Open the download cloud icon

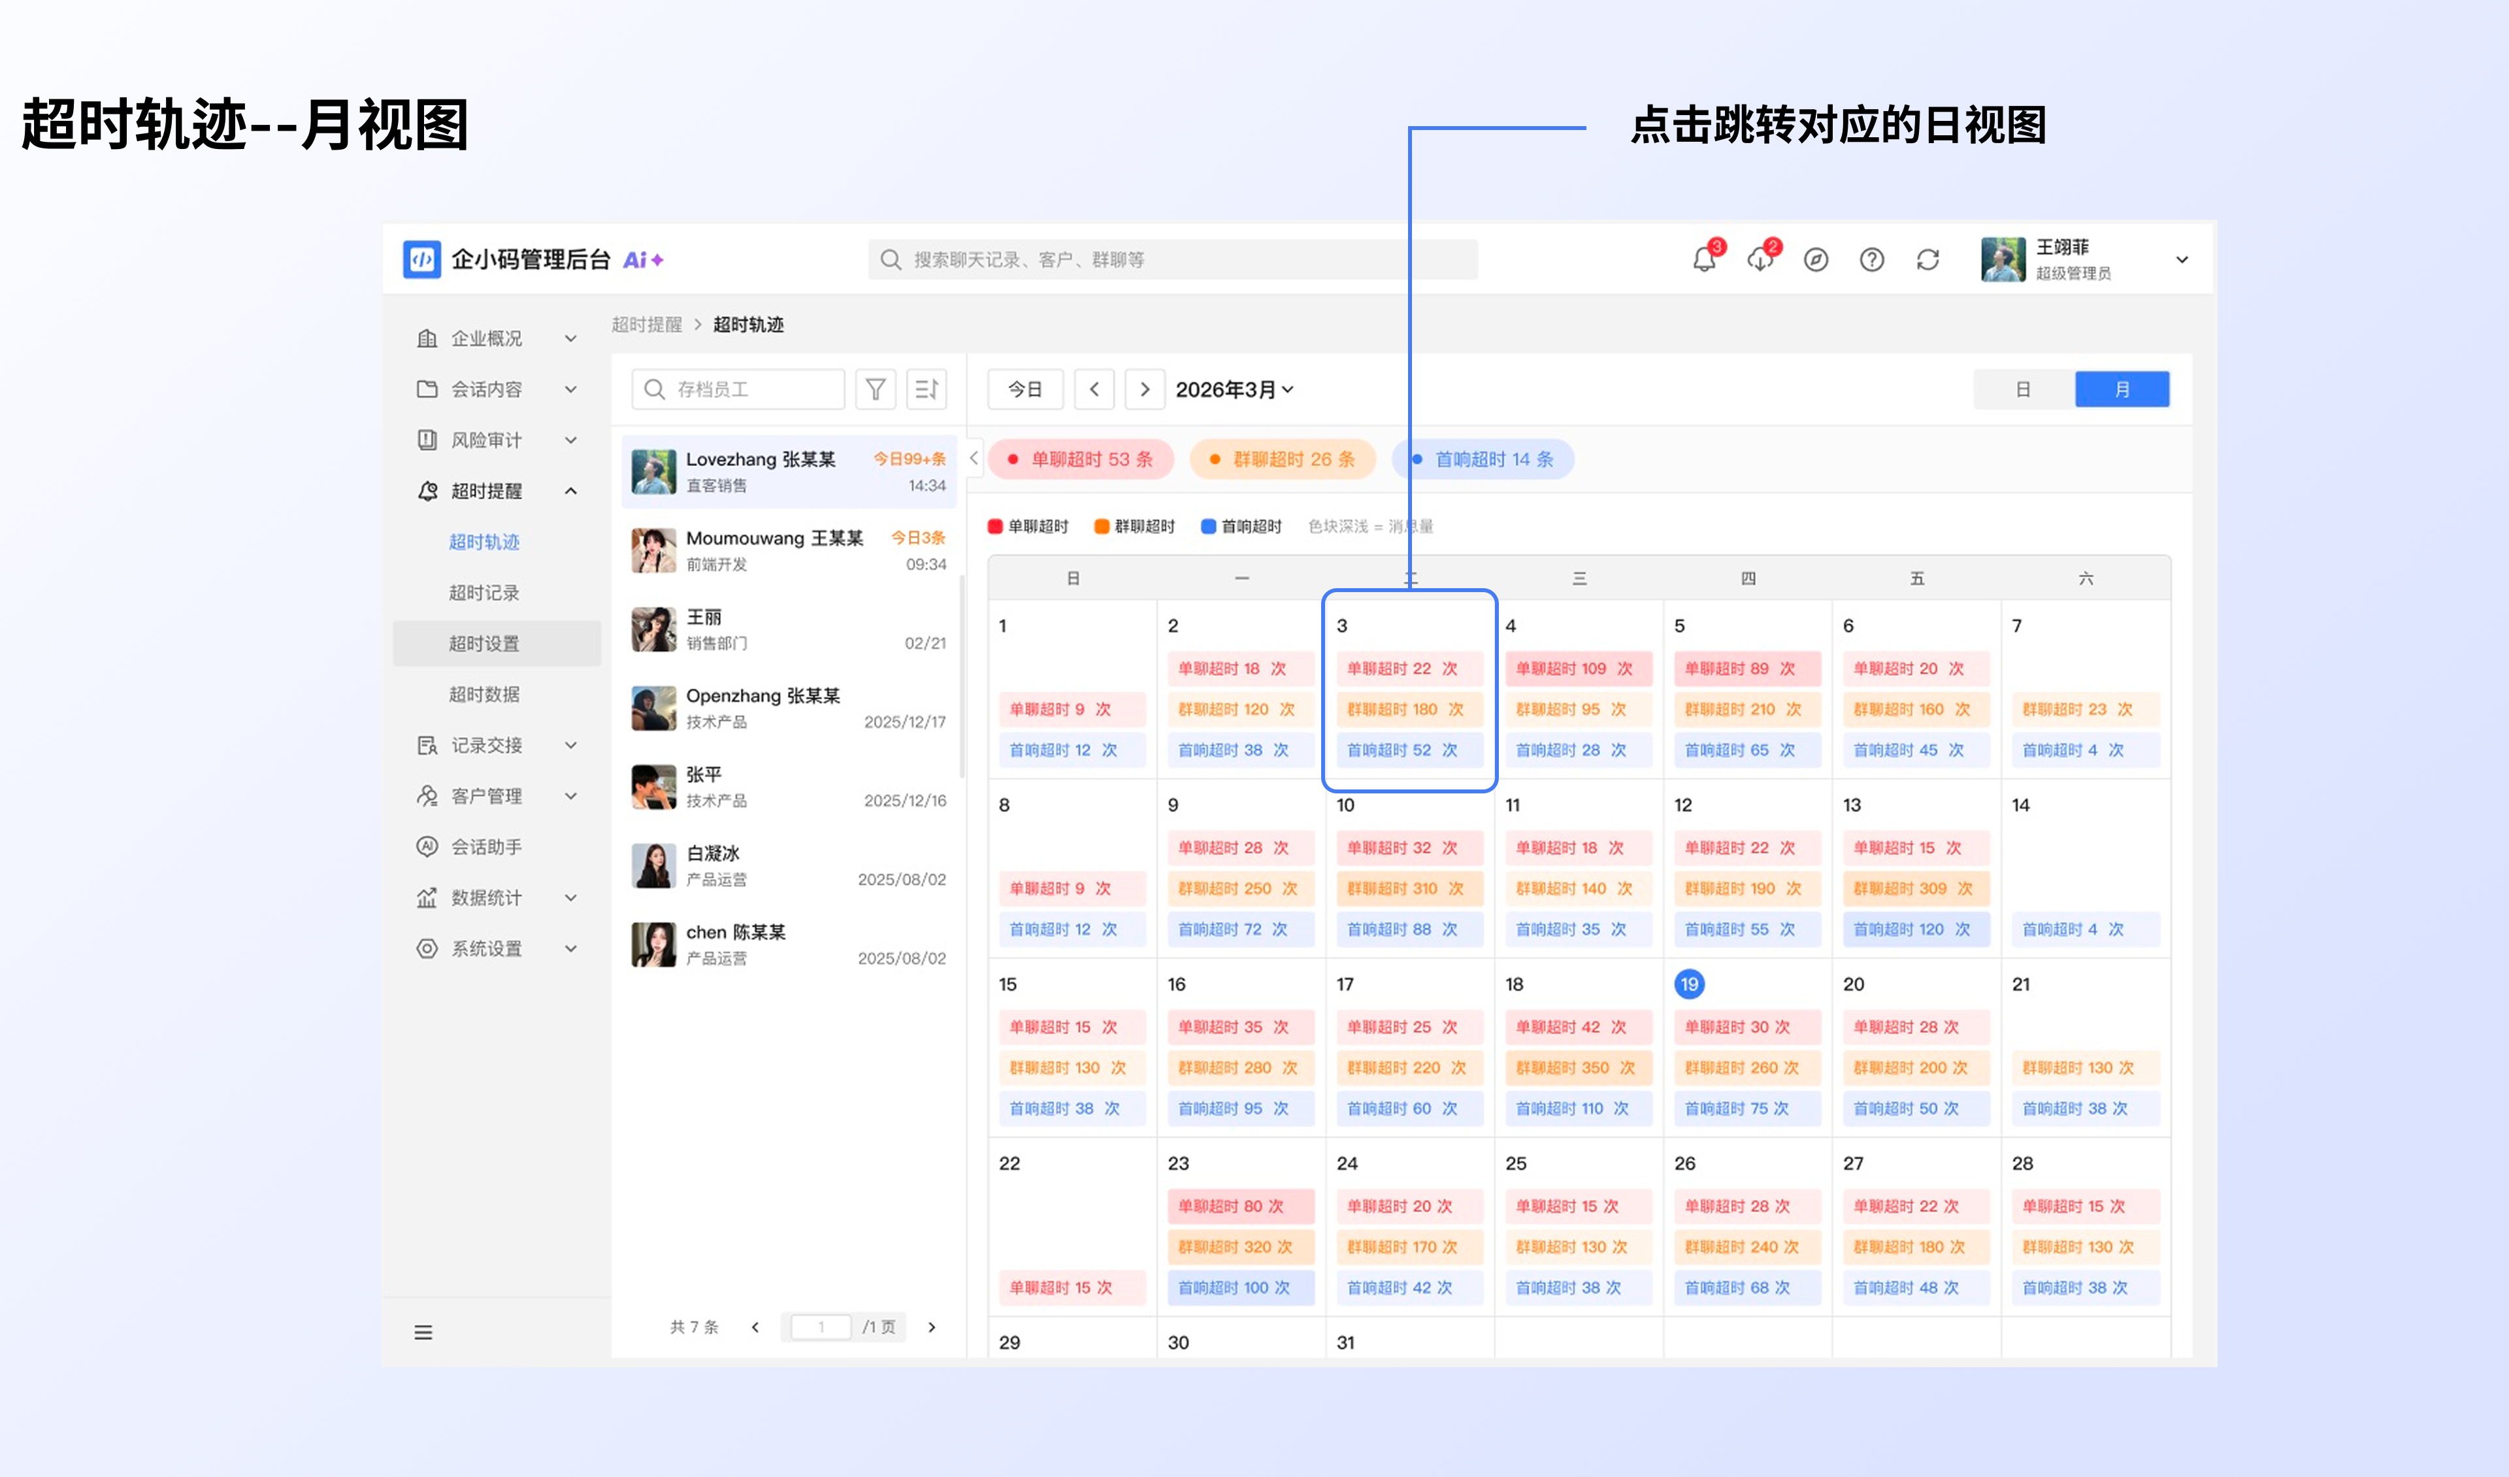pyautogui.click(x=1760, y=260)
